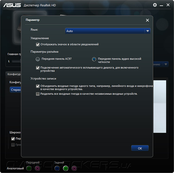Screen dimensions: 174x173
Task: Click the Задний label above jacks
Action: (x=59, y=162)
